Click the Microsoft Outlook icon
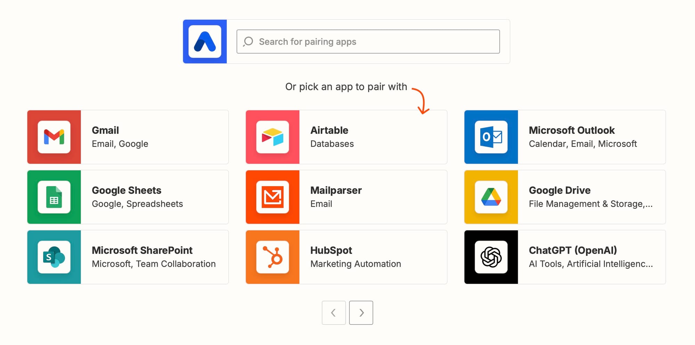The image size is (695, 345). pyautogui.click(x=491, y=137)
